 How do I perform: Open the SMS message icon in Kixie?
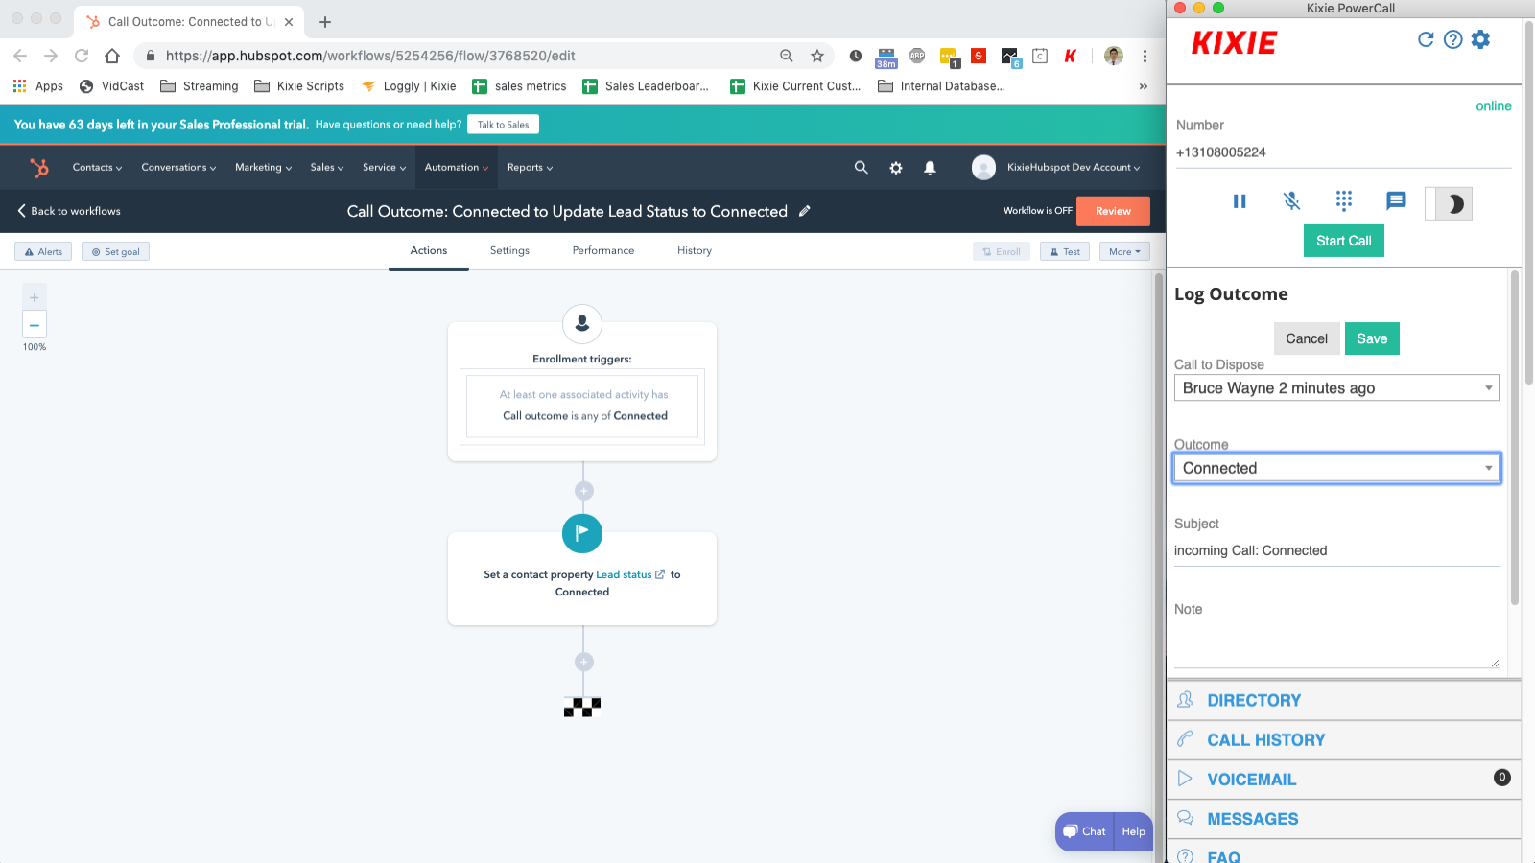[x=1395, y=201]
